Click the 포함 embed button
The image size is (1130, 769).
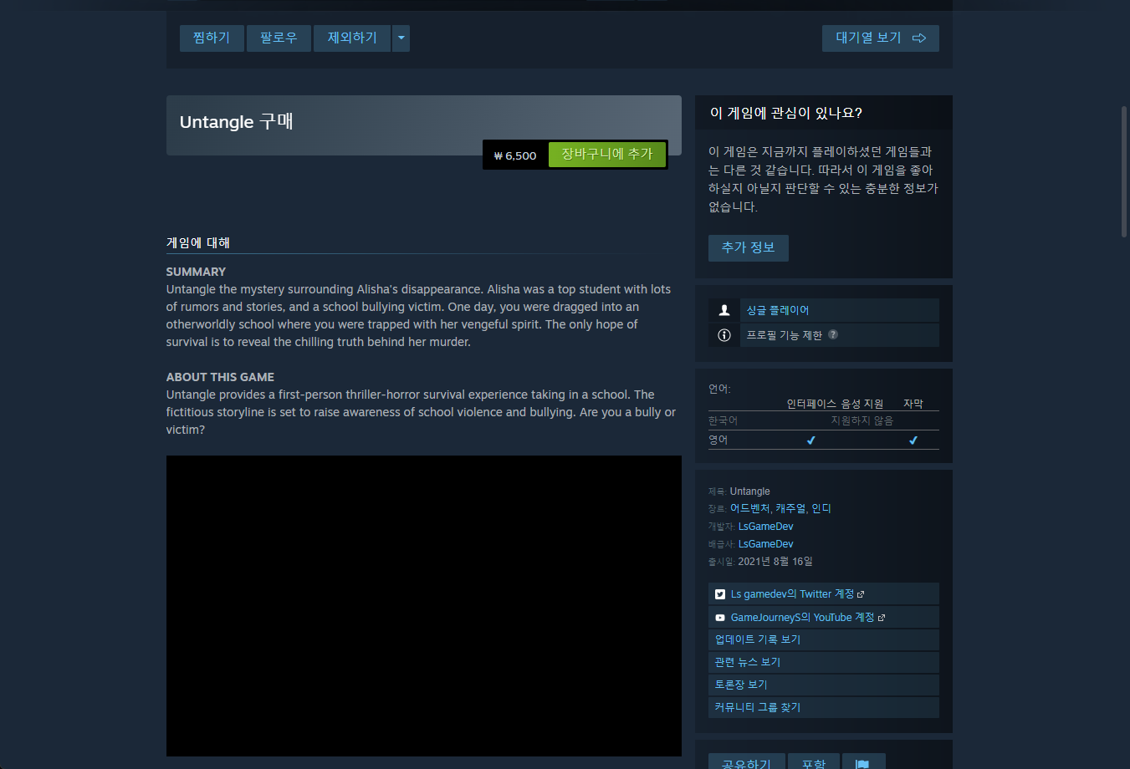pos(814,761)
